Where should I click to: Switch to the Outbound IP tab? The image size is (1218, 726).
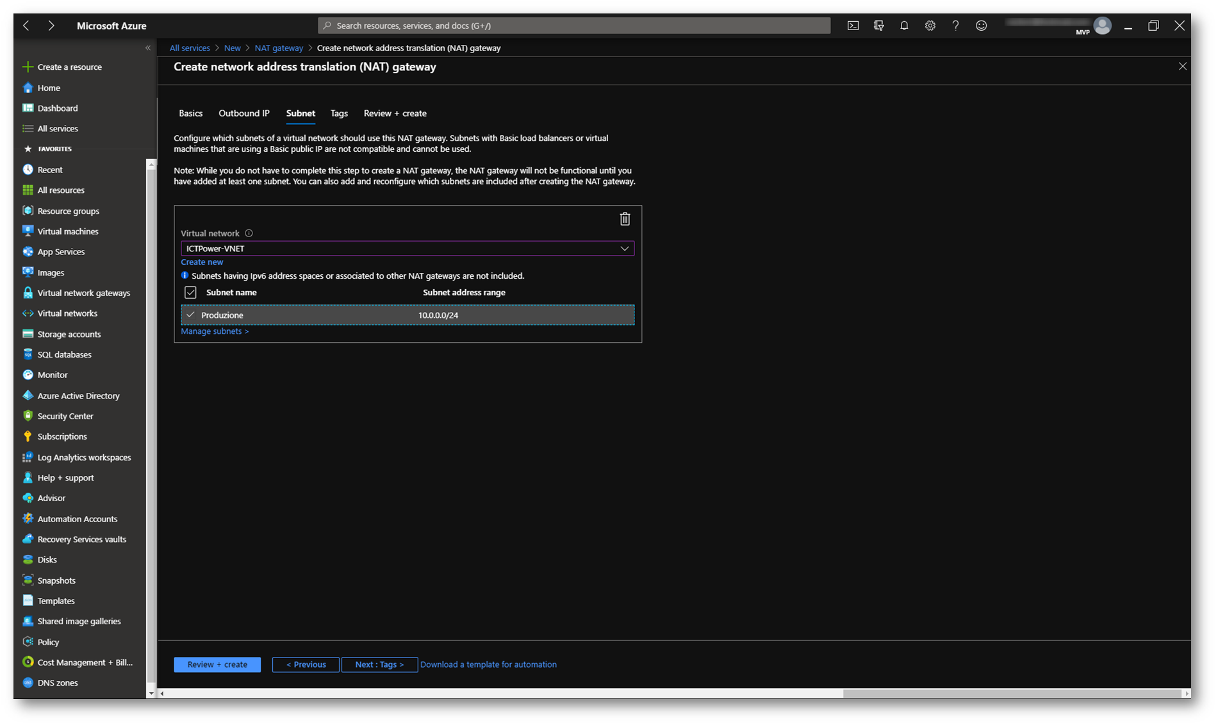(243, 113)
